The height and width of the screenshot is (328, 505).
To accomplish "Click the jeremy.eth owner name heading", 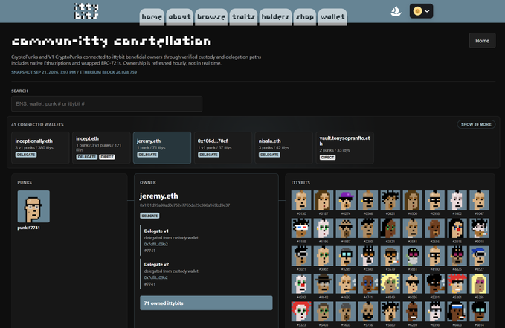I will pos(158,196).
